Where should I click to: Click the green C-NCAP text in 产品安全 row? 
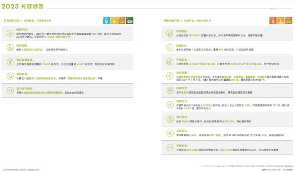[x=202, y=64]
